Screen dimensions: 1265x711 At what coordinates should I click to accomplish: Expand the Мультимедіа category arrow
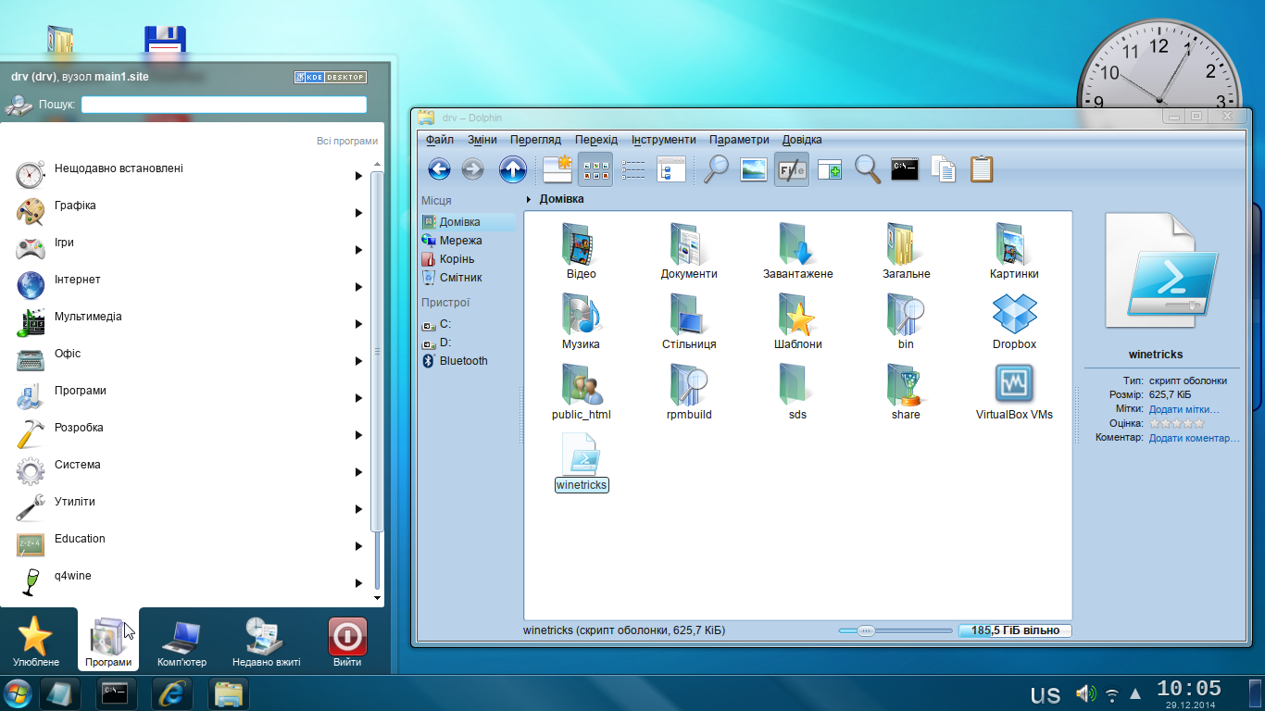[358, 324]
